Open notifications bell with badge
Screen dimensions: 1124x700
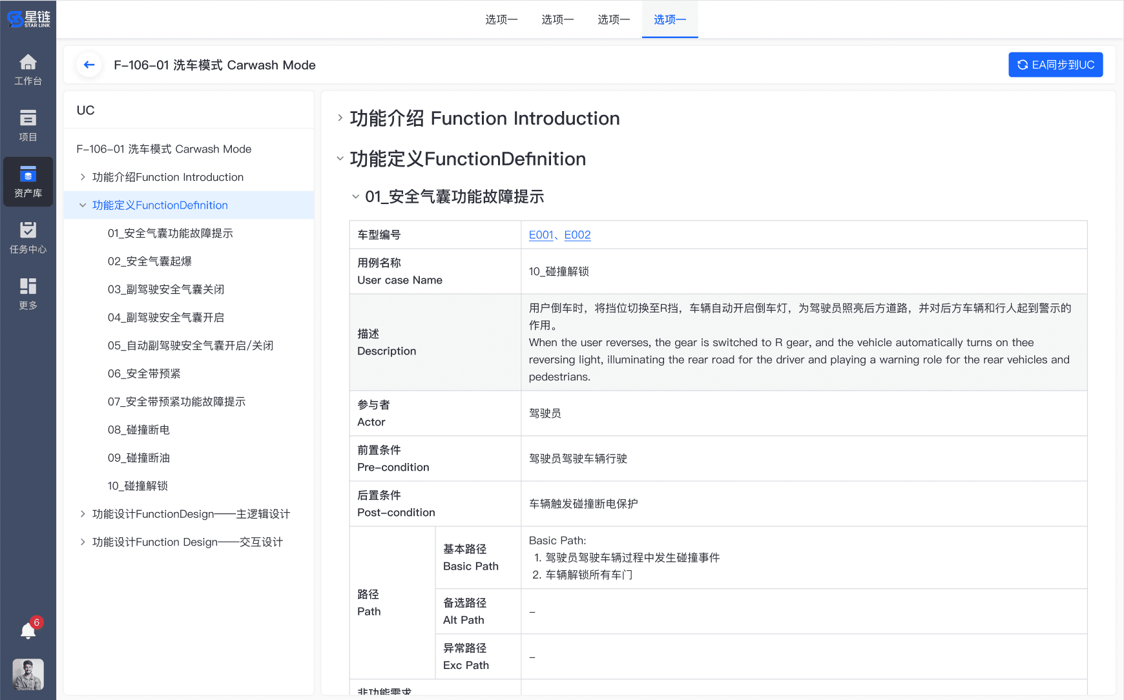[28, 630]
